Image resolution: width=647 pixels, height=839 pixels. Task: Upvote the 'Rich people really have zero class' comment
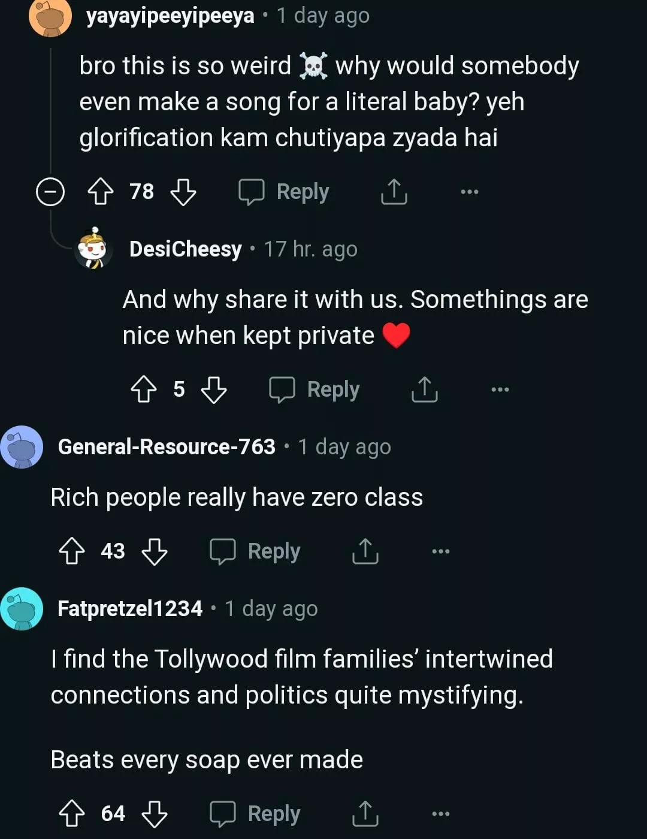click(72, 551)
